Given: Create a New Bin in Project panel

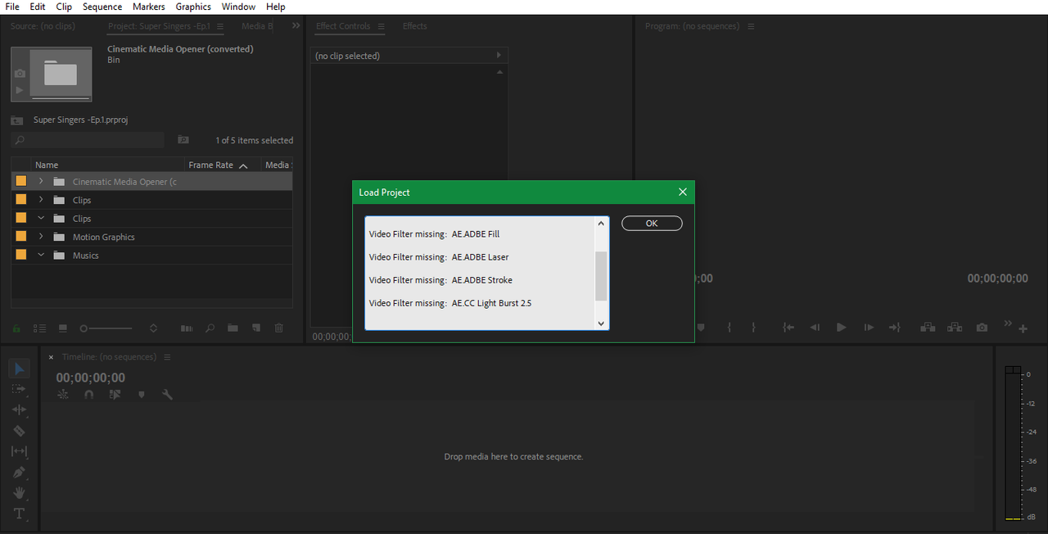Looking at the screenshot, I should (233, 328).
